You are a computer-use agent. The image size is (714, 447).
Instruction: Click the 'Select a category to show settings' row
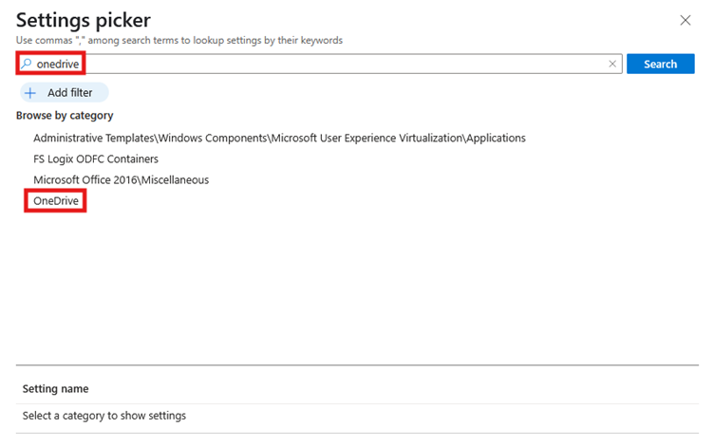tap(357, 416)
